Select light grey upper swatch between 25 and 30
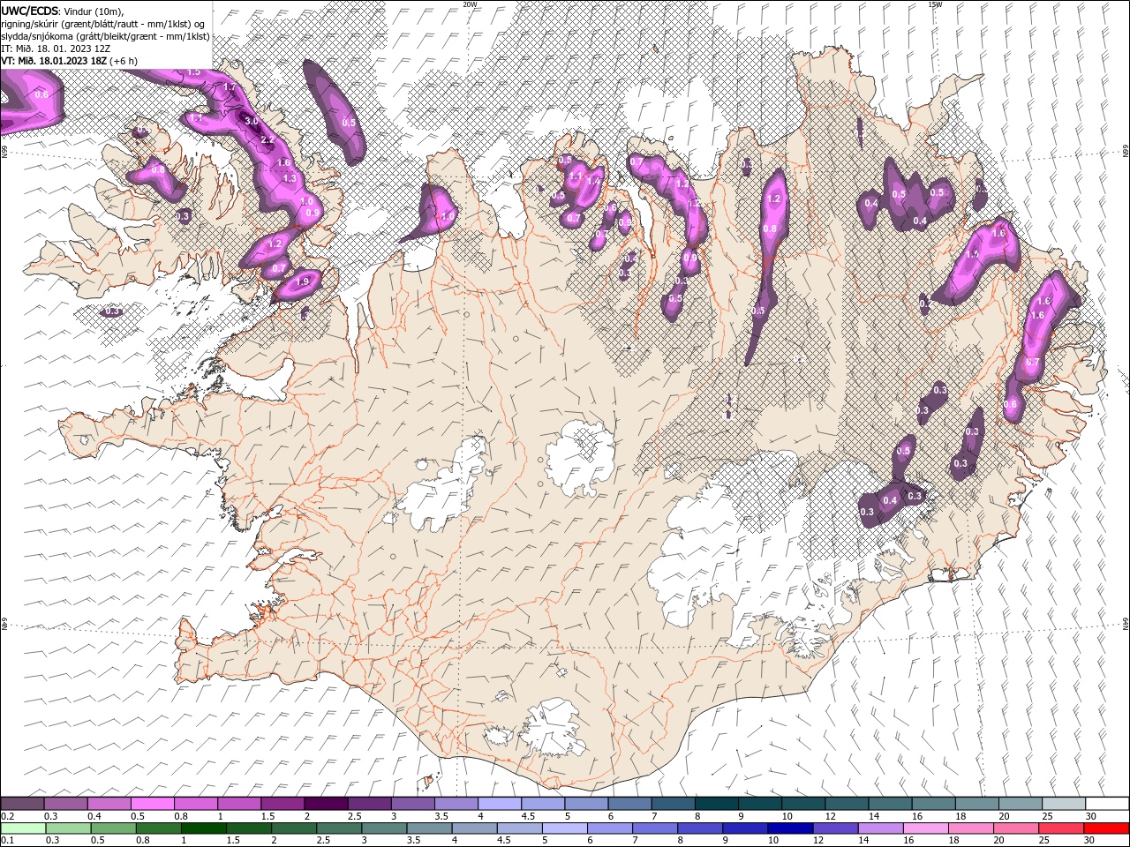This screenshot has width=1130, height=847. (x=1064, y=804)
